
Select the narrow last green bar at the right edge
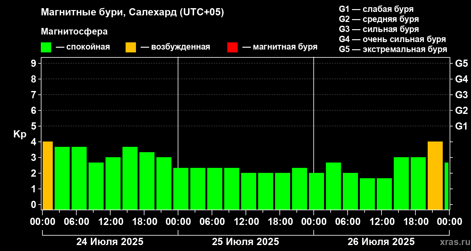pos(446,186)
